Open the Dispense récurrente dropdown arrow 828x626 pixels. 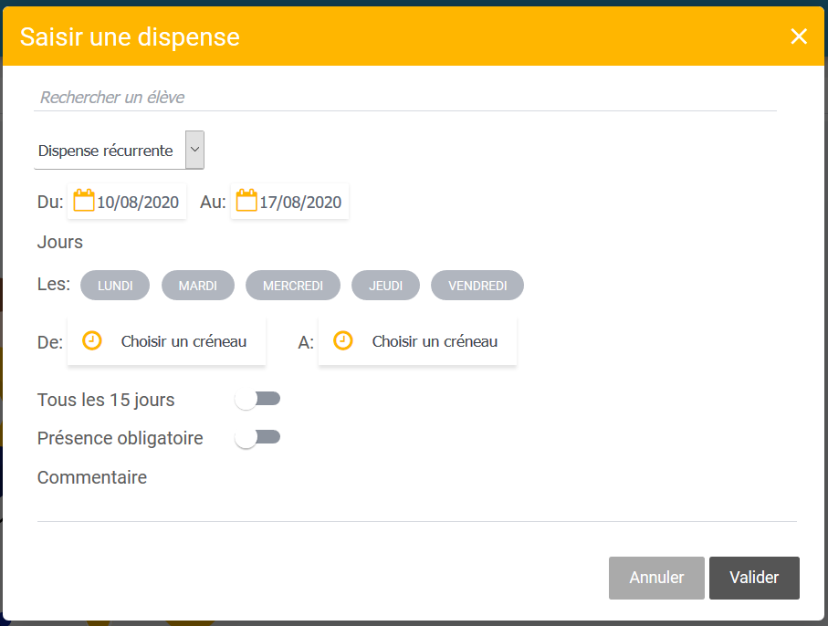(x=194, y=150)
